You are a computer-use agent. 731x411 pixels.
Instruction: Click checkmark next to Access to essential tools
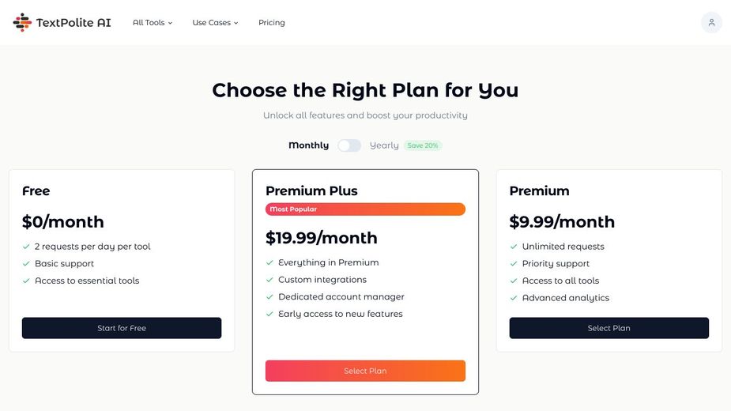tap(26, 281)
